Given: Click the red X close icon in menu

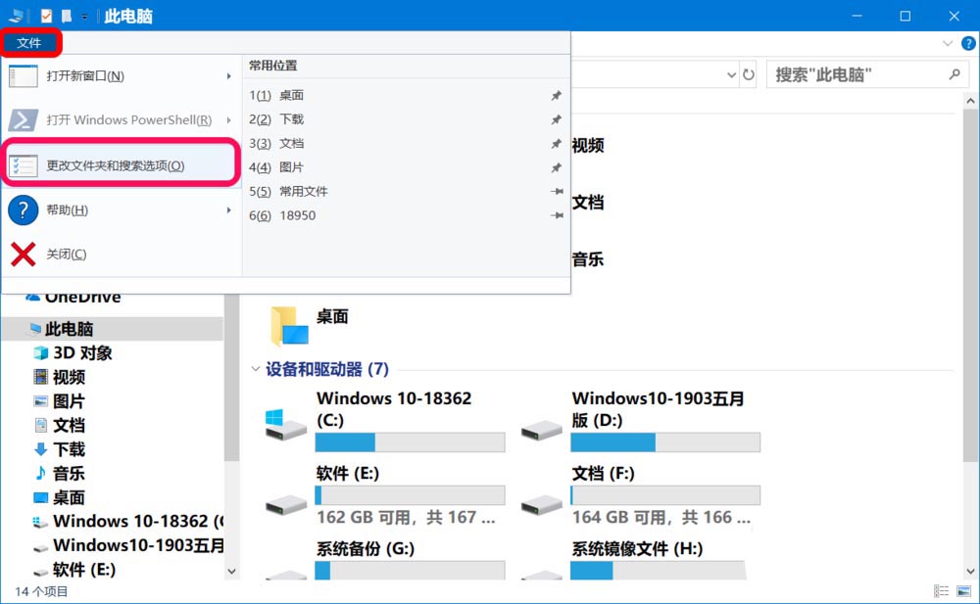Looking at the screenshot, I should (x=24, y=255).
